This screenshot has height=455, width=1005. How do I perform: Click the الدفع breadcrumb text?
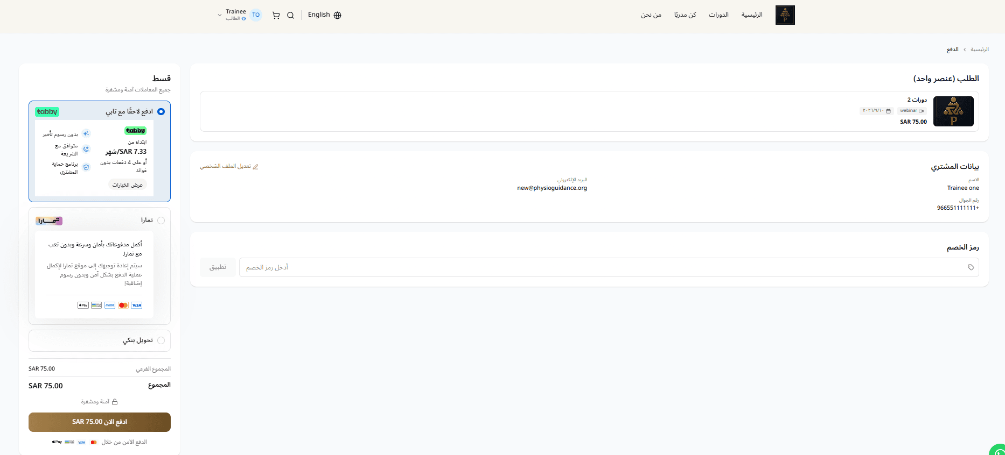coord(953,49)
